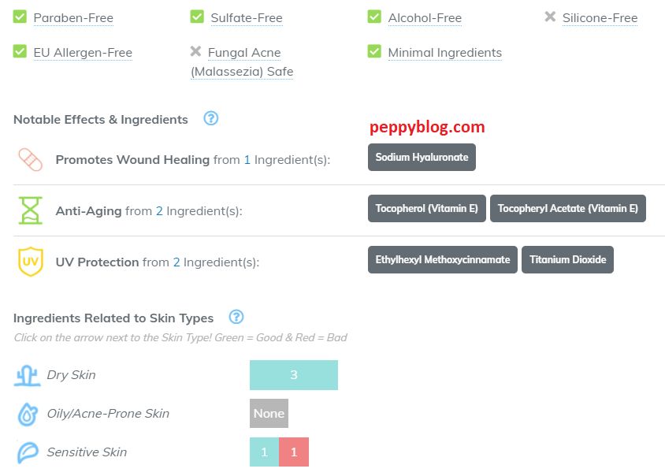This screenshot has height=476, width=665.
Task: Click the Promotes Wound Healing bandage icon
Action: click(31, 159)
